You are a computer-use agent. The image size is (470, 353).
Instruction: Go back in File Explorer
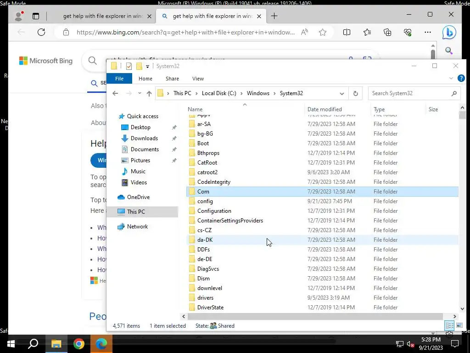(x=115, y=93)
